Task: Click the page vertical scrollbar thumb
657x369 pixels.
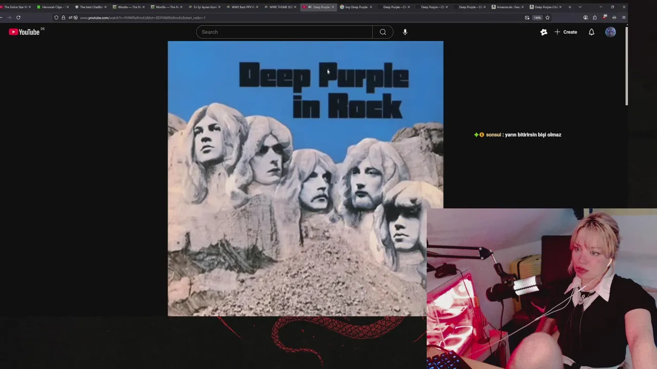Action: coord(626,66)
